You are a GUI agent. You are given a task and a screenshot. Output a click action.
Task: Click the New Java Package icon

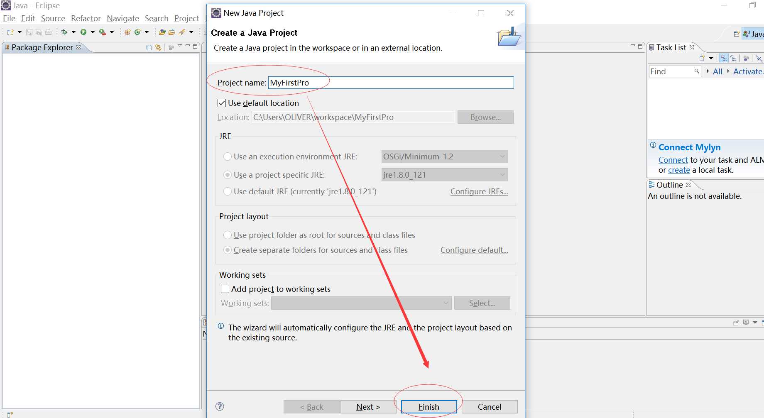[127, 32]
